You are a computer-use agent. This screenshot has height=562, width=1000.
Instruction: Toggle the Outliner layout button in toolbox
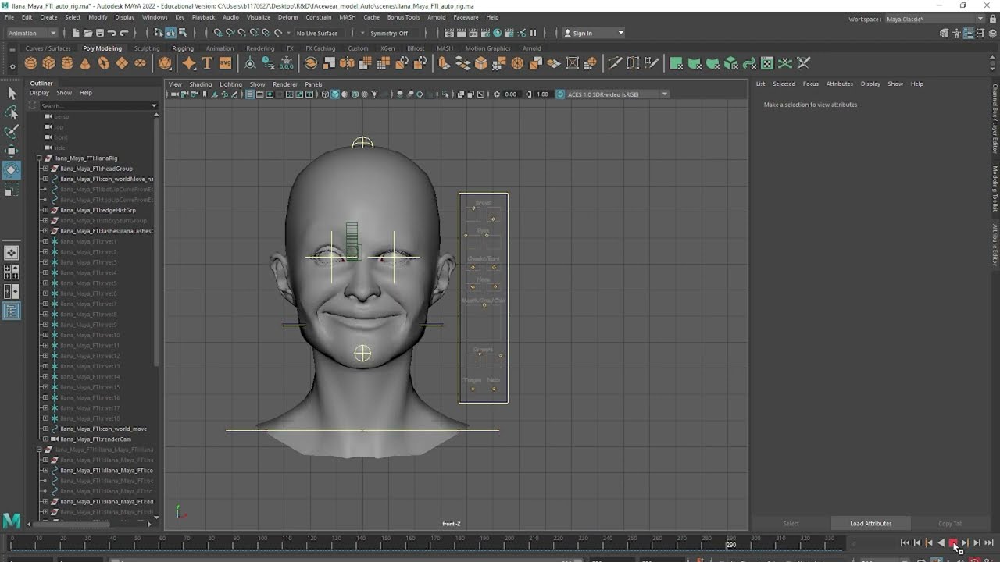[12, 311]
